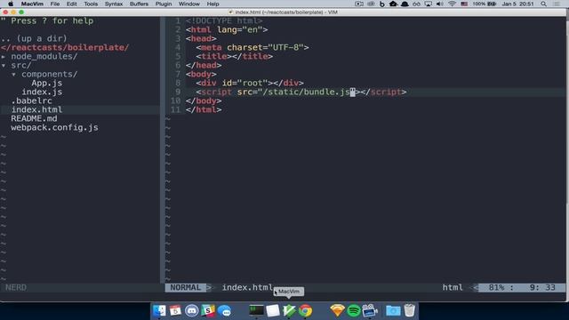The image size is (569, 320).
Task: Click the div id="root" line
Action: tap(250, 83)
